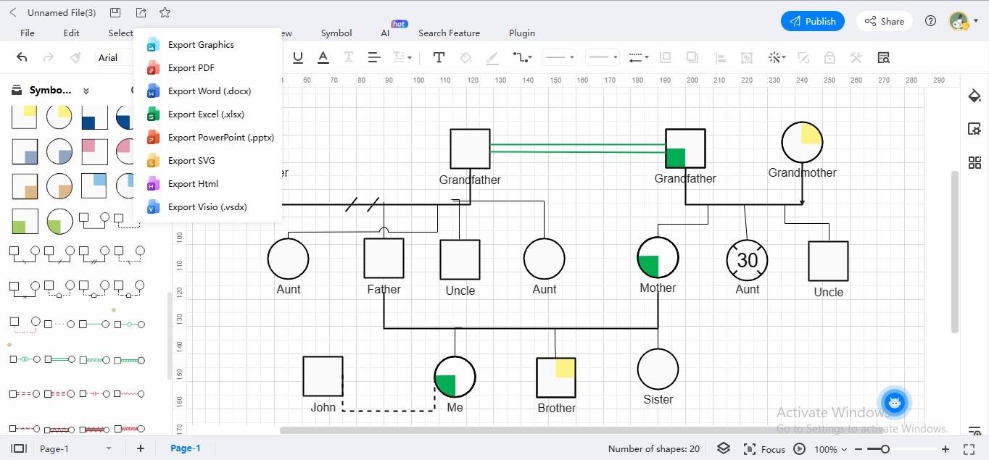This screenshot has height=460, width=989.
Task: Click the export icon in title bar
Action: click(140, 12)
